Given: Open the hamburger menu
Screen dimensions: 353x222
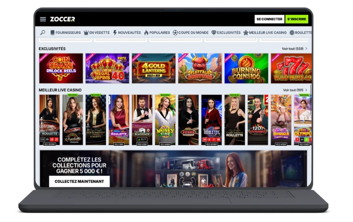Looking at the screenshot, I should coord(43,19).
